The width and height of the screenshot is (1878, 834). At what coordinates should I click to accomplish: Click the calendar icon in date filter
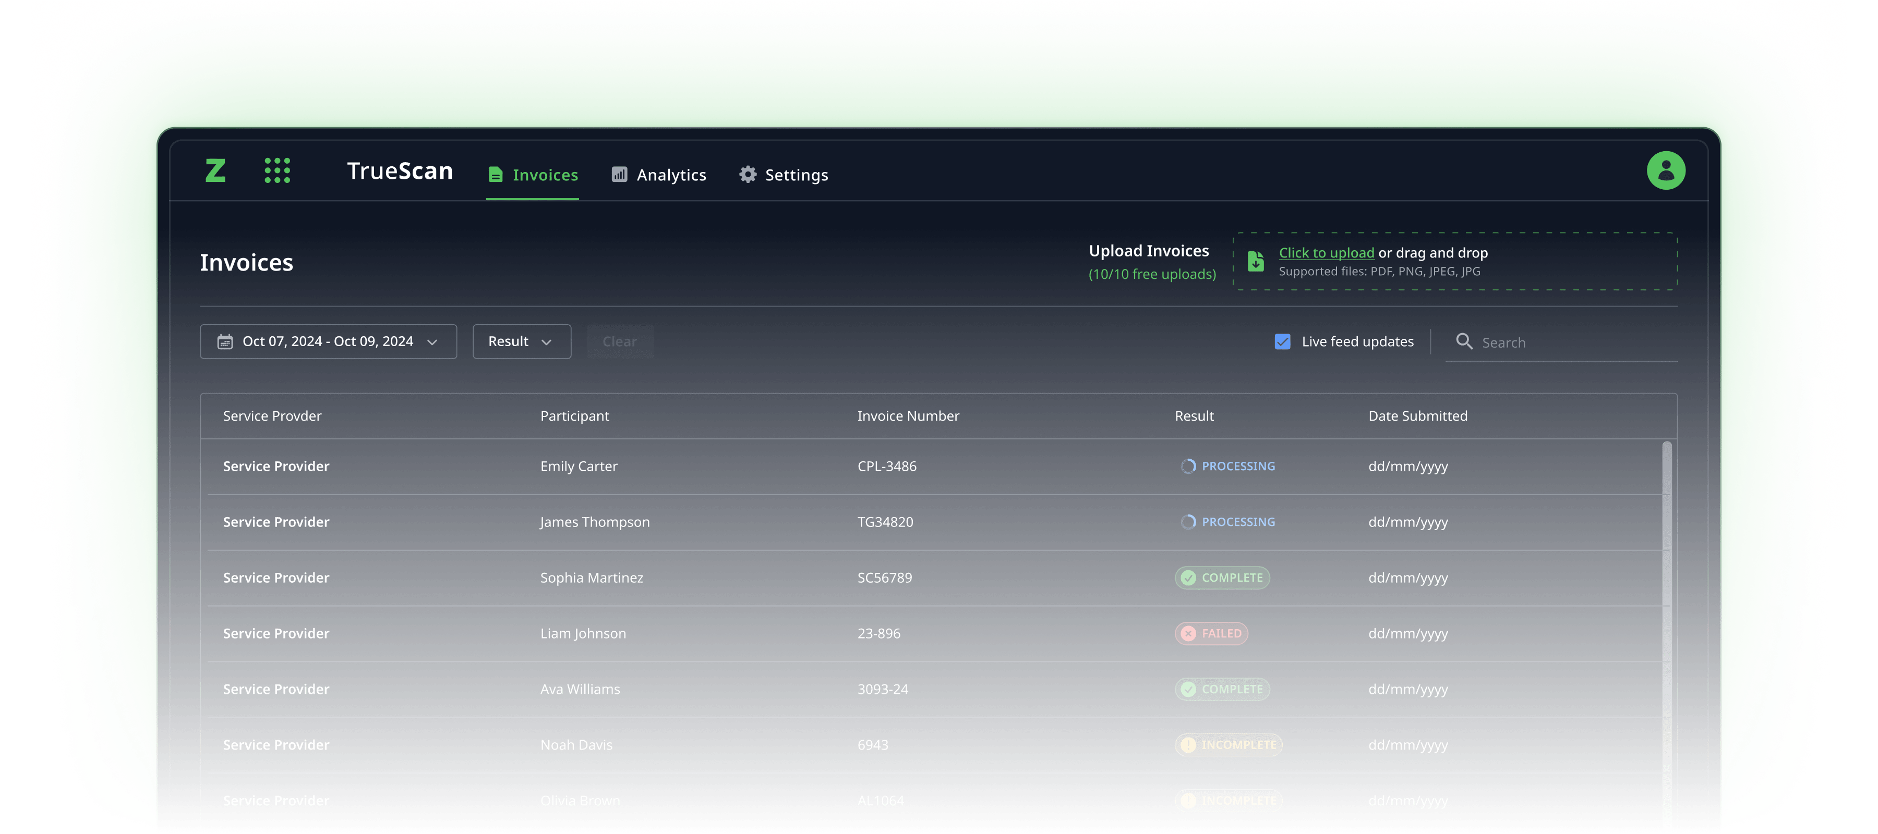[x=225, y=341]
